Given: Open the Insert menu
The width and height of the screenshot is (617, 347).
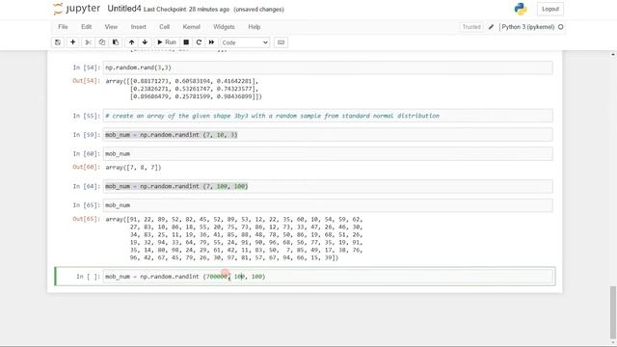Looking at the screenshot, I should (138, 27).
